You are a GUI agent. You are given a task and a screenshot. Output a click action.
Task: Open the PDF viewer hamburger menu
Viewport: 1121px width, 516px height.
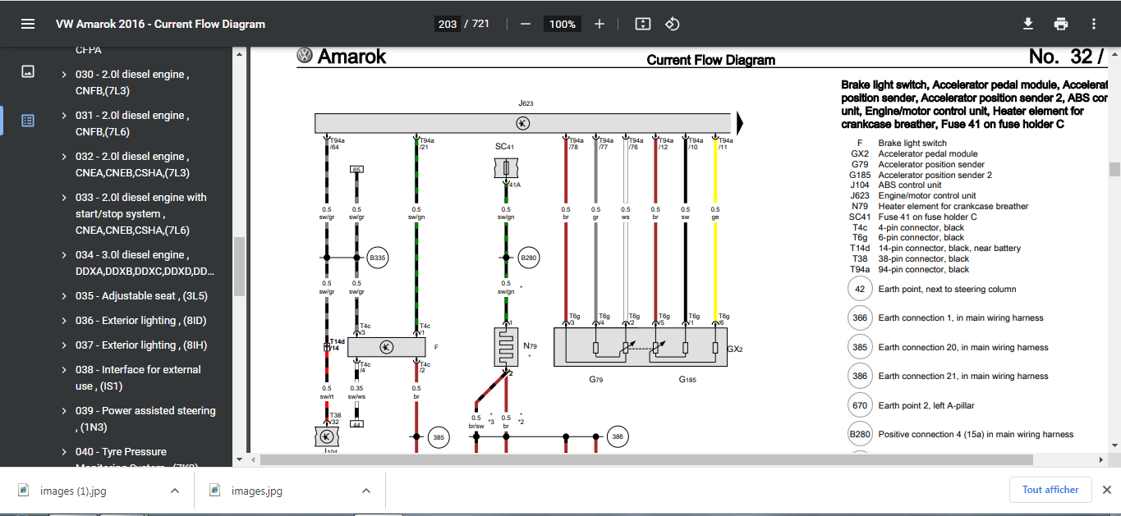(x=28, y=24)
